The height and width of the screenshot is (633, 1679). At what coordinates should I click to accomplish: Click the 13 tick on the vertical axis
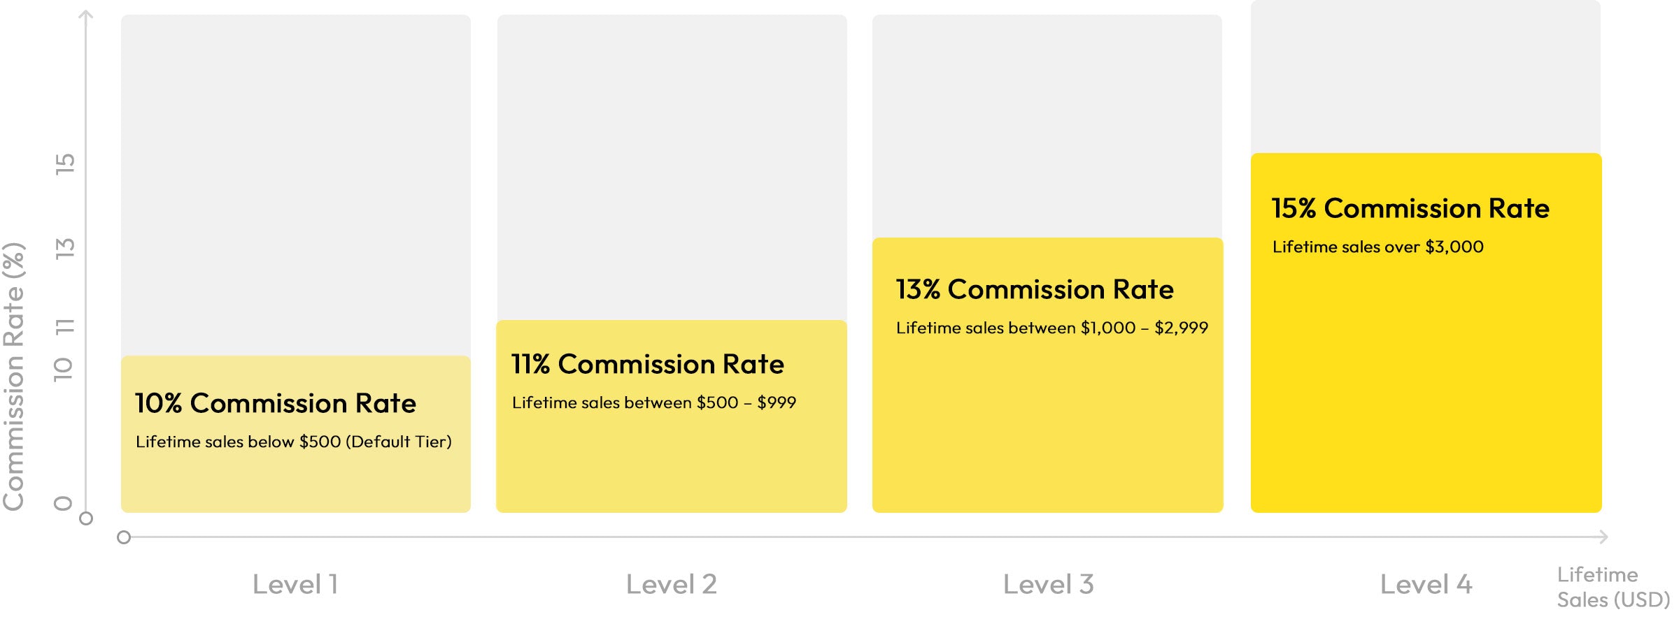pyautogui.click(x=64, y=248)
